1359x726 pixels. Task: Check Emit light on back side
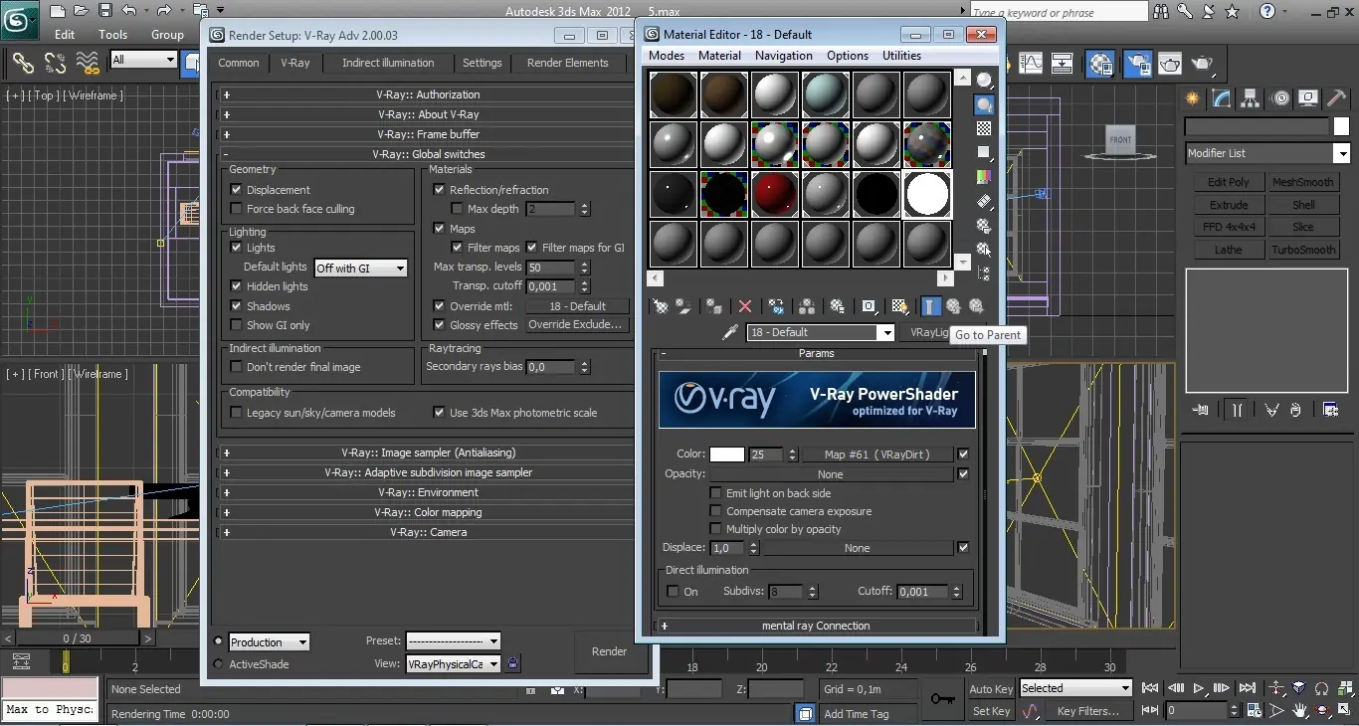click(715, 493)
